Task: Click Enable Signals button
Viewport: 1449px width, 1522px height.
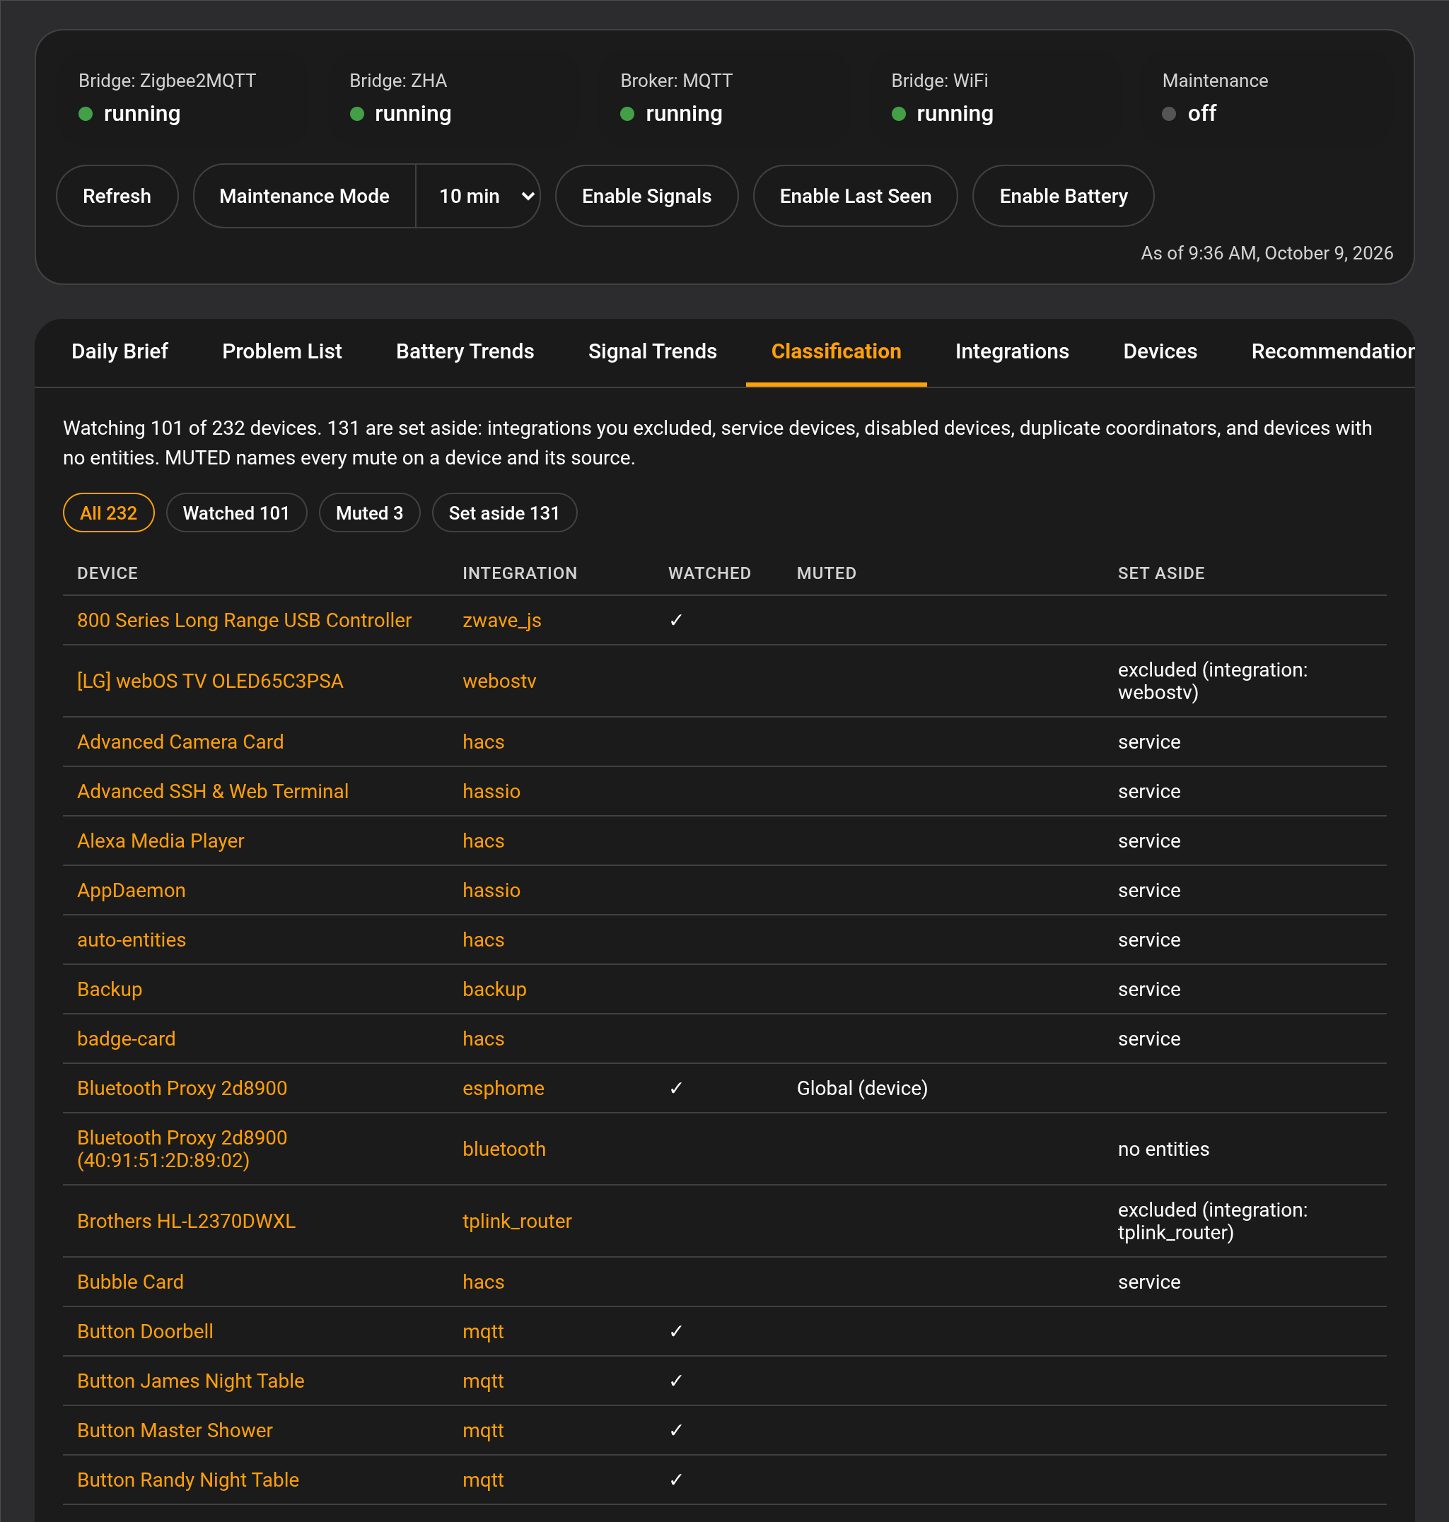Action: [x=646, y=196]
